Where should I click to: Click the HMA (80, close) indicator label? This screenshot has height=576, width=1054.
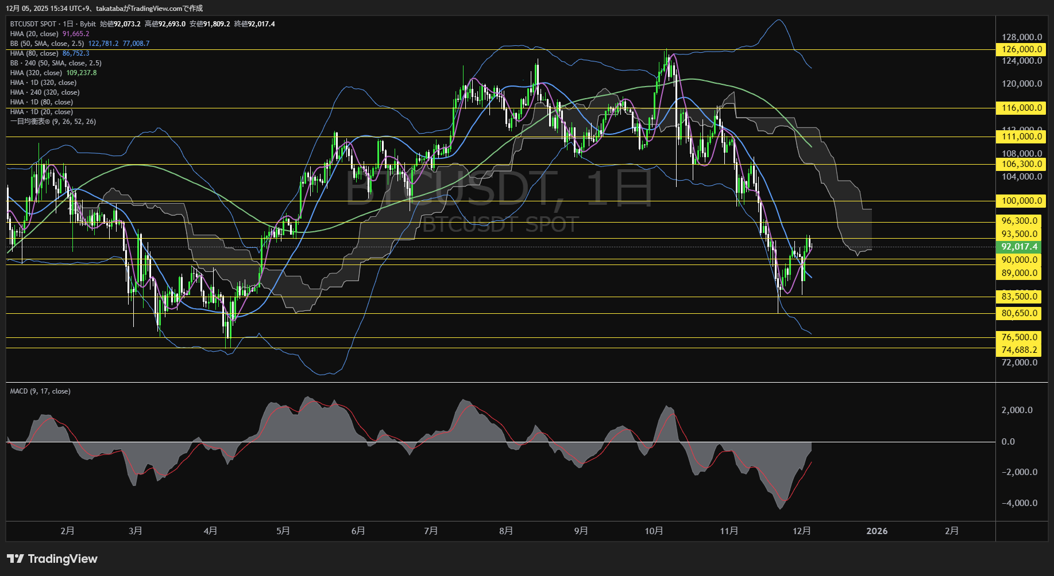(34, 53)
